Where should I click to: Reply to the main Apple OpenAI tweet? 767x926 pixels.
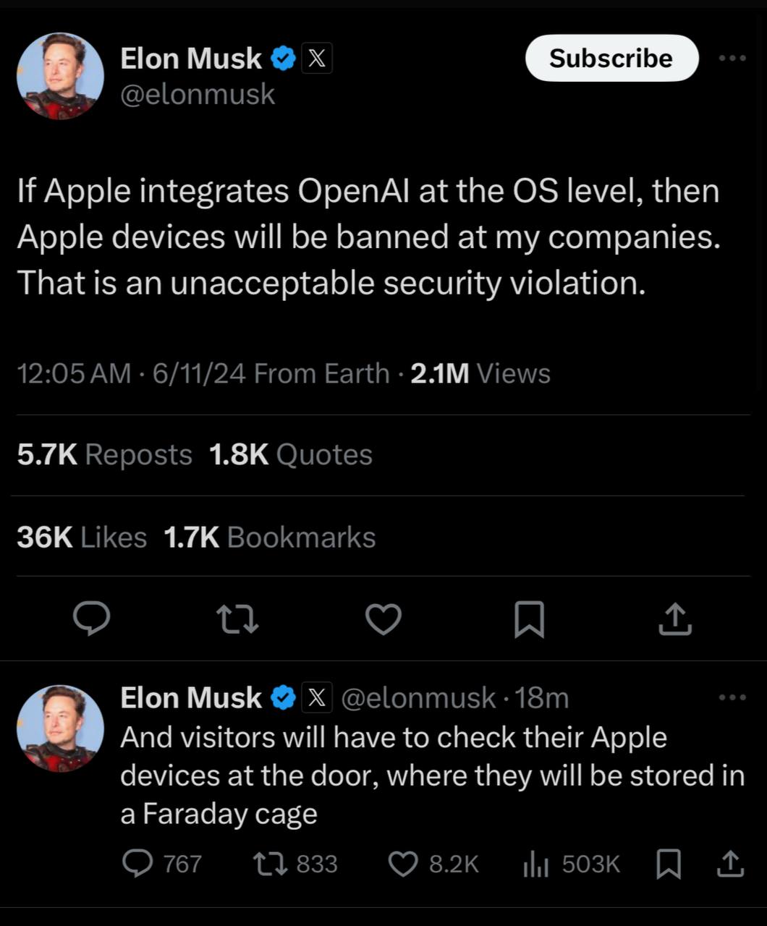coord(92,619)
